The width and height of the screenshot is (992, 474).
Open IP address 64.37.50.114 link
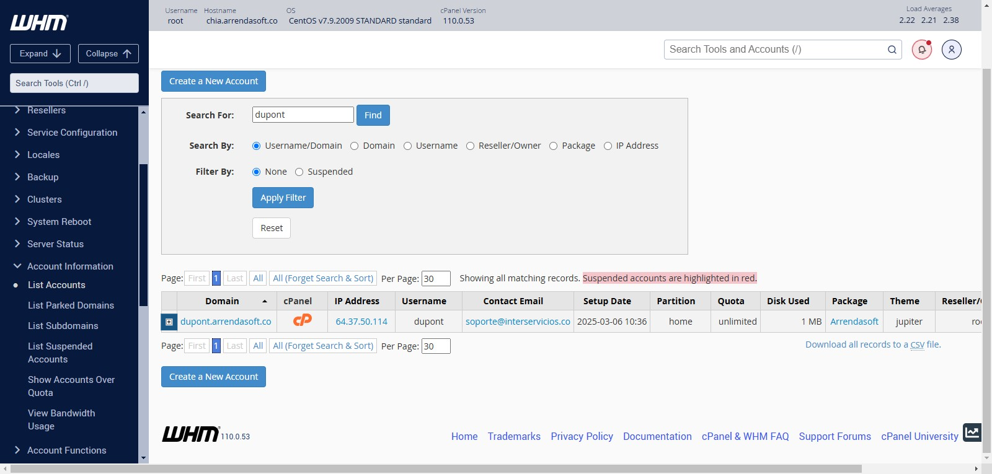pyautogui.click(x=361, y=322)
